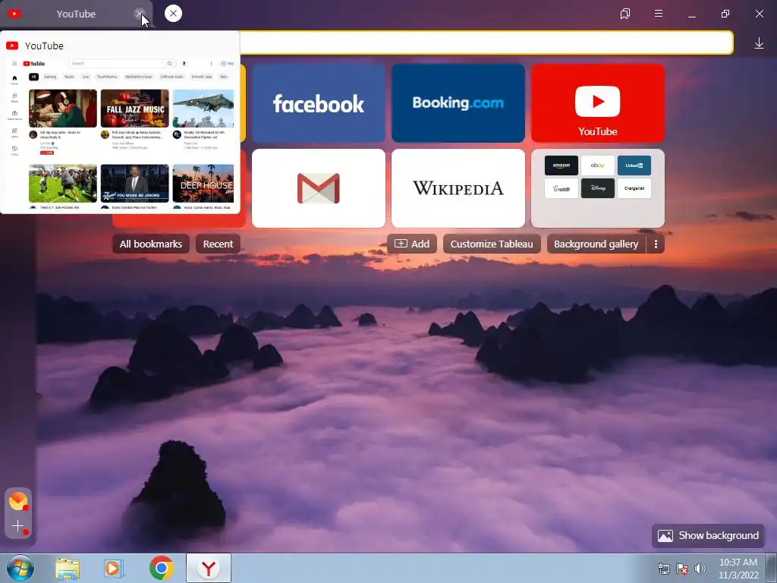The image size is (777, 583).
Task: Open the Wikipedia tile
Action: 458,188
